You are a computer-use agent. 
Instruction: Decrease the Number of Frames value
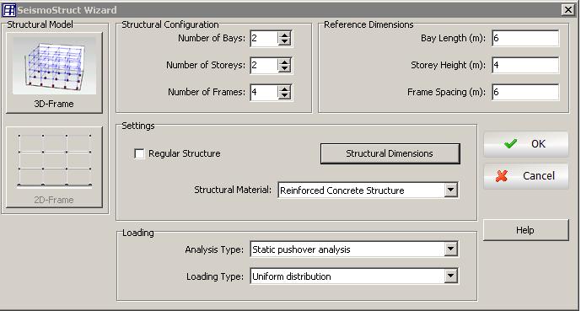click(284, 96)
